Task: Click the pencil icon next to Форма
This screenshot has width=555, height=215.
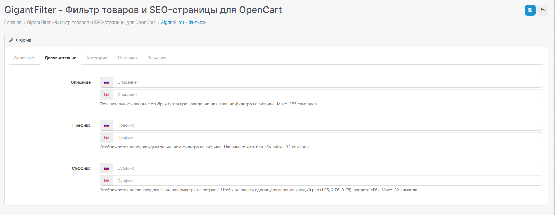Action: click(11, 40)
